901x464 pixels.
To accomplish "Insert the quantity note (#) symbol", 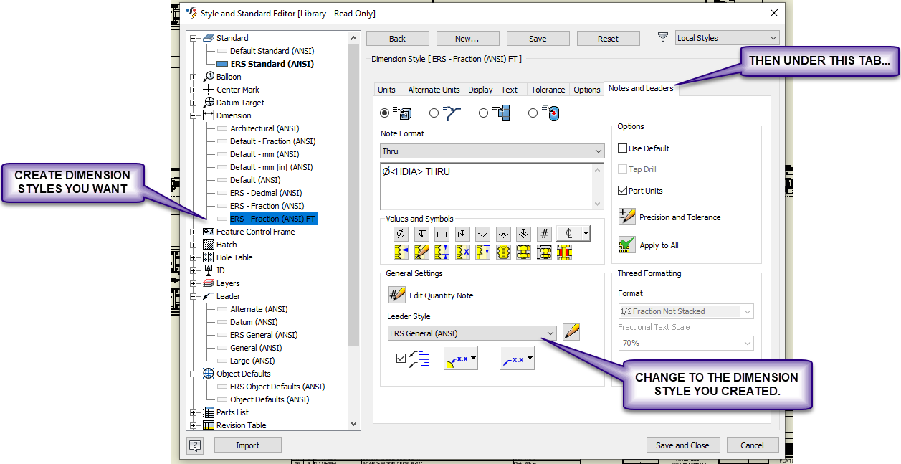I will pos(545,234).
